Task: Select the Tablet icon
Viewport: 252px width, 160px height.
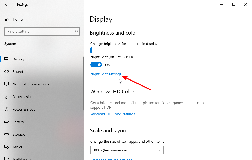Action: pyautogui.click(x=7, y=147)
